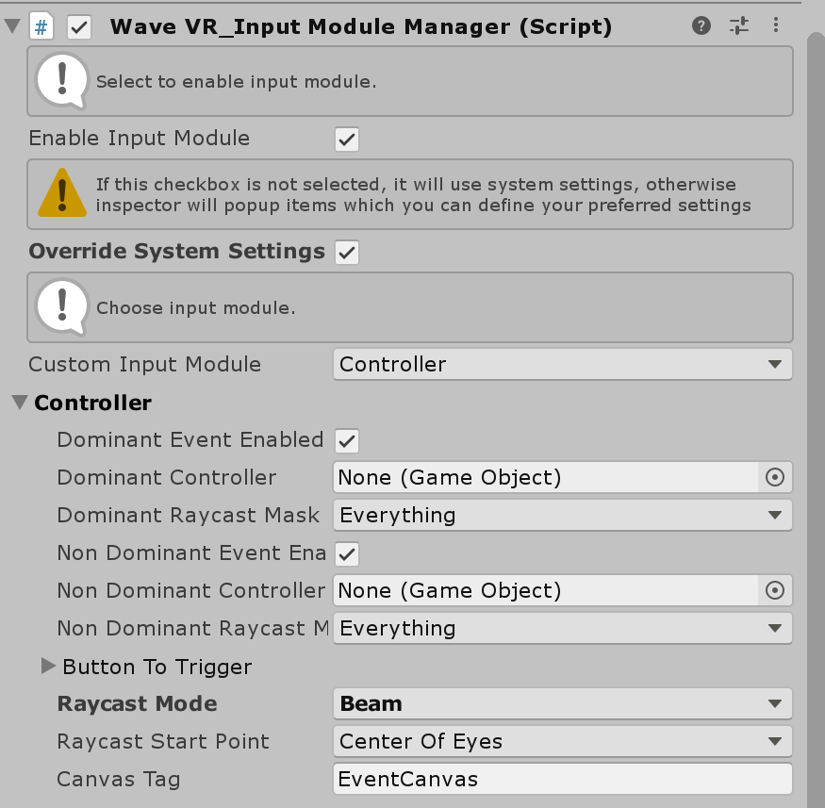Collapse the Wave VR_Input Module Manager component
The width and height of the screenshot is (825, 808).
point(12,25)
